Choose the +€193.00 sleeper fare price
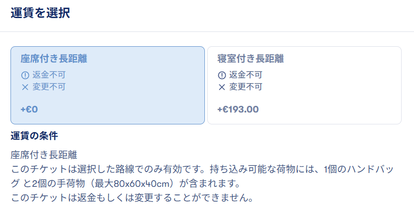Viewport: 414px width, 214px height. point(238,109)
